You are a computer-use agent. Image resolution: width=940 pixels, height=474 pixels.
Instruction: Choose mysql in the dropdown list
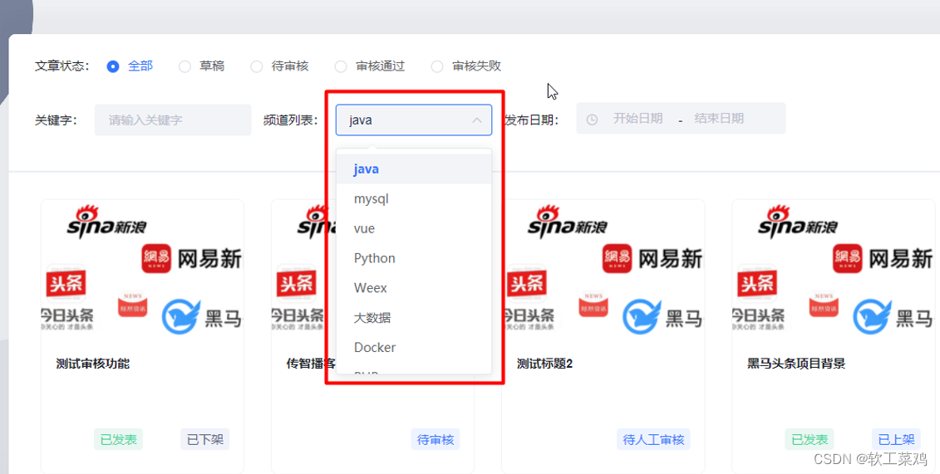414,198
